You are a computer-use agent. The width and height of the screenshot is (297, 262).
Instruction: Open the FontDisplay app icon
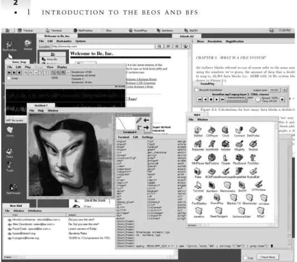pos(199,200)
